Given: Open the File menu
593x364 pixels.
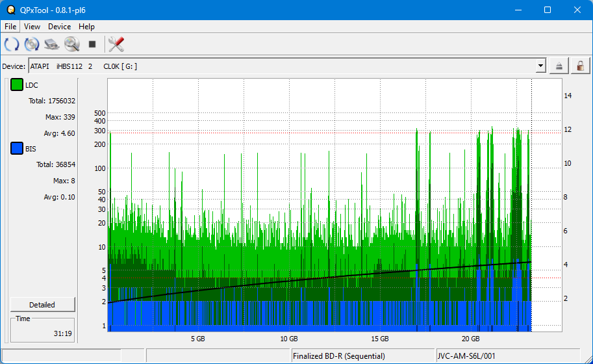Looking at the screenshot, I should click(x=10, y=27).
